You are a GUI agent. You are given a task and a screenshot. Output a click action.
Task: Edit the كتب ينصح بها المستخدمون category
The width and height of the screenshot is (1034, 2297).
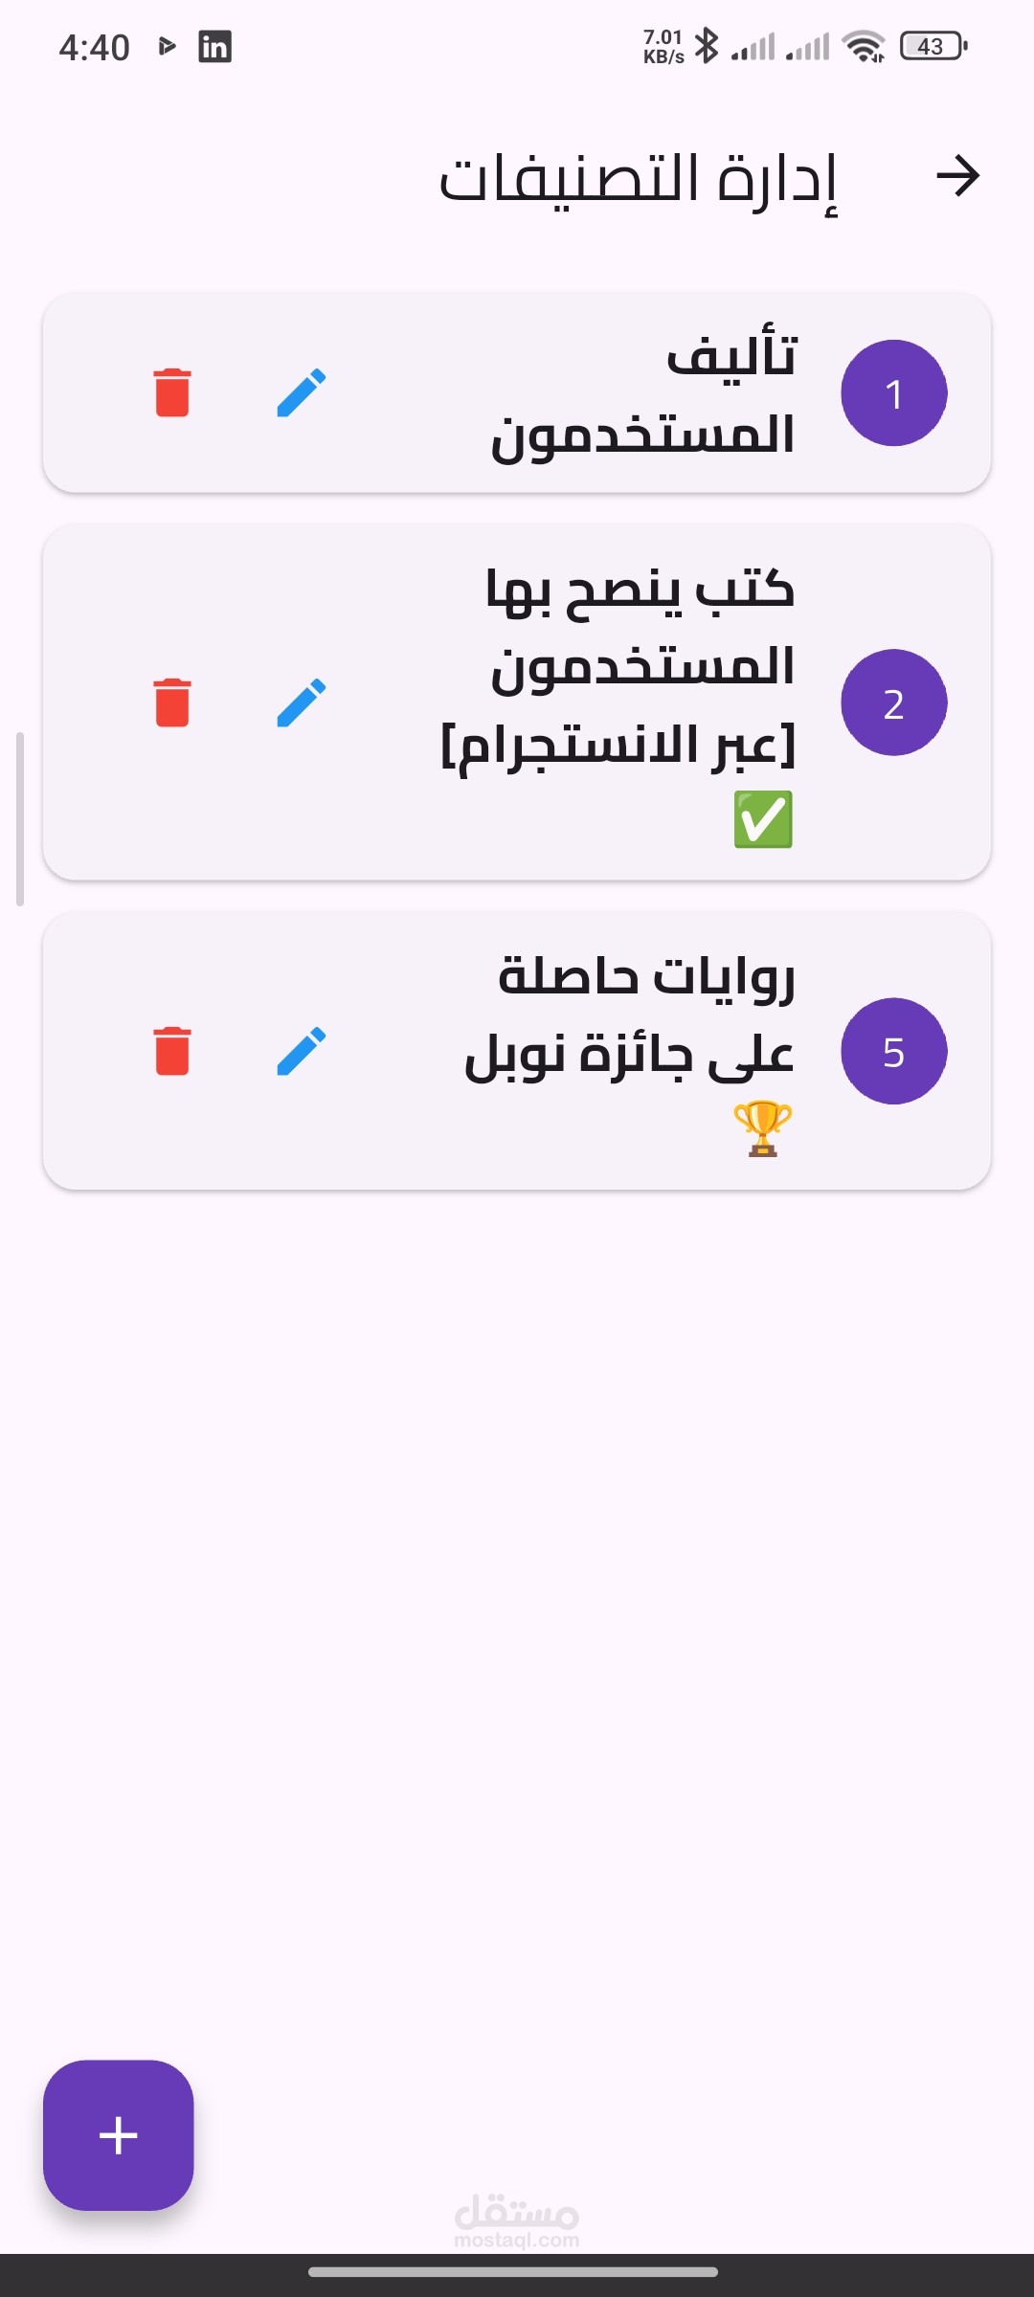(302, 702)
